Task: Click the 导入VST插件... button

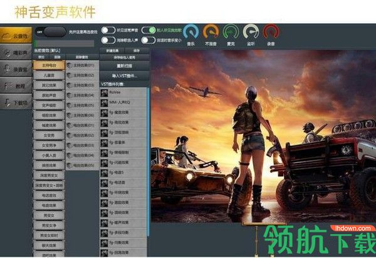Action: (x=125, y=76)
